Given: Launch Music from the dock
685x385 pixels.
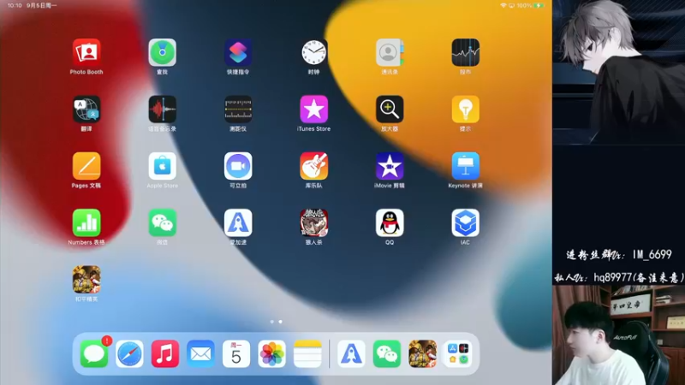Looking at the screenshot, I should coord(165,353).
